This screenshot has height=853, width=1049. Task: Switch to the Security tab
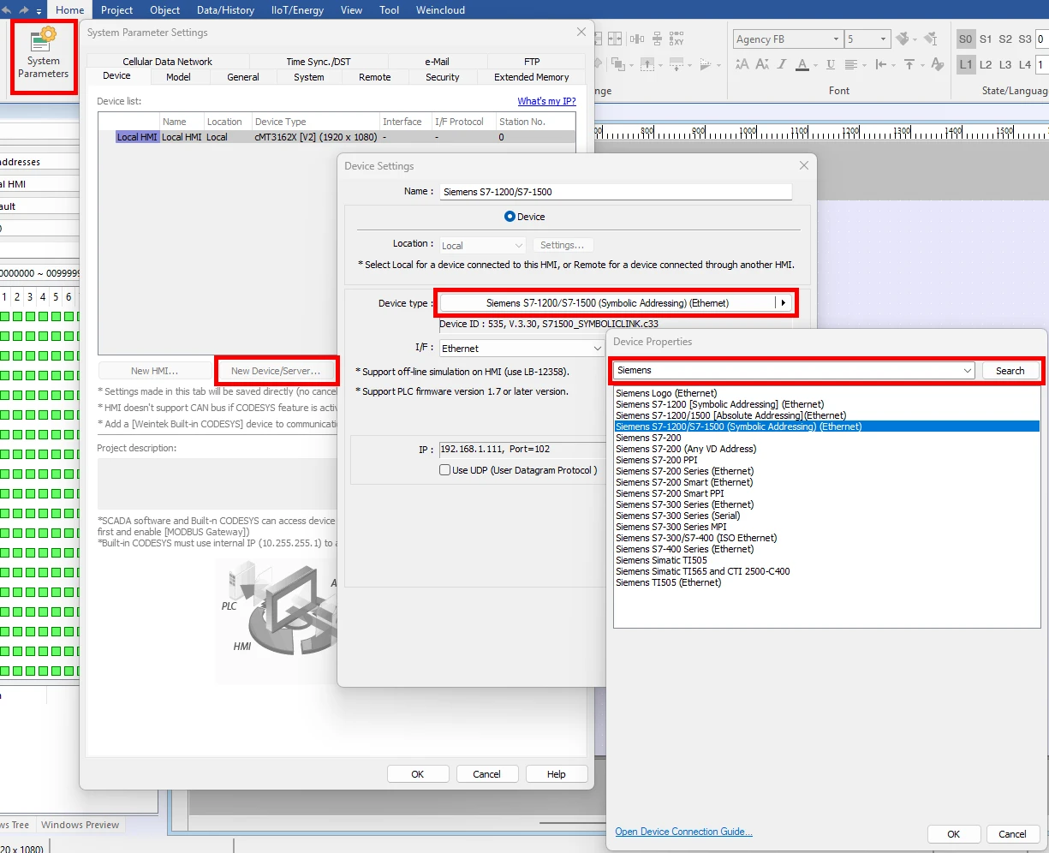442,77
